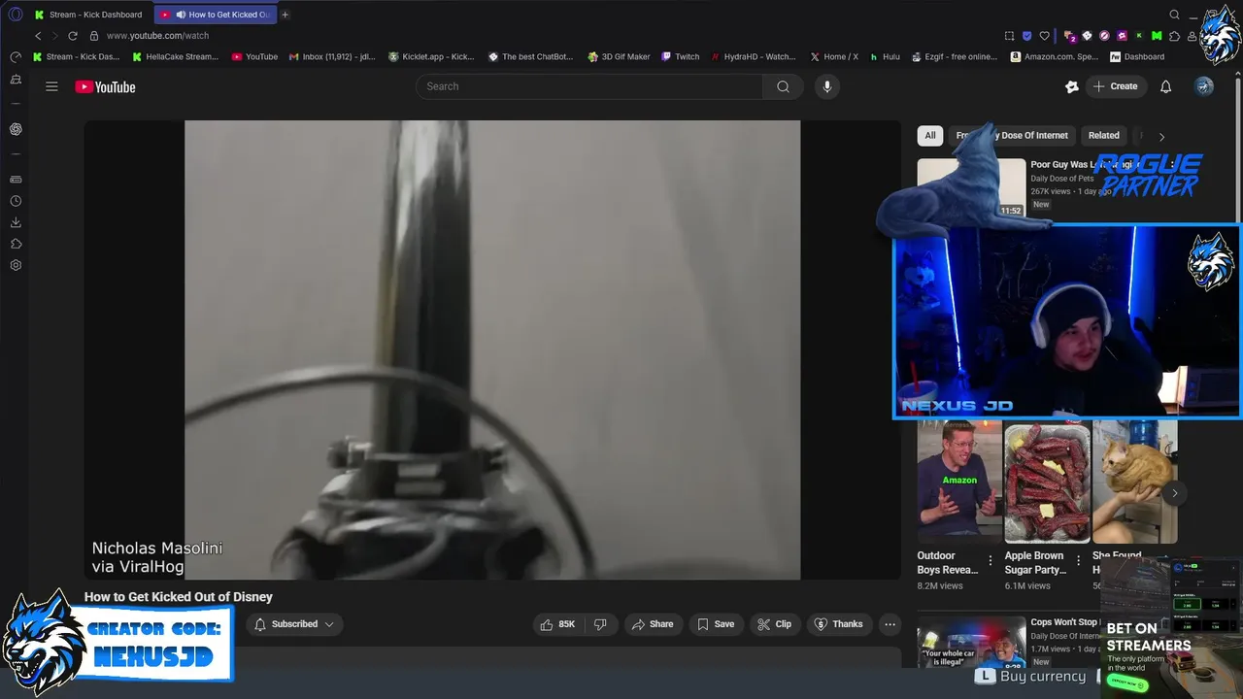Viewport: 1243px width, 699px height.
Task: Open YouTube account avatar menu
Action: coord(1204,86)
